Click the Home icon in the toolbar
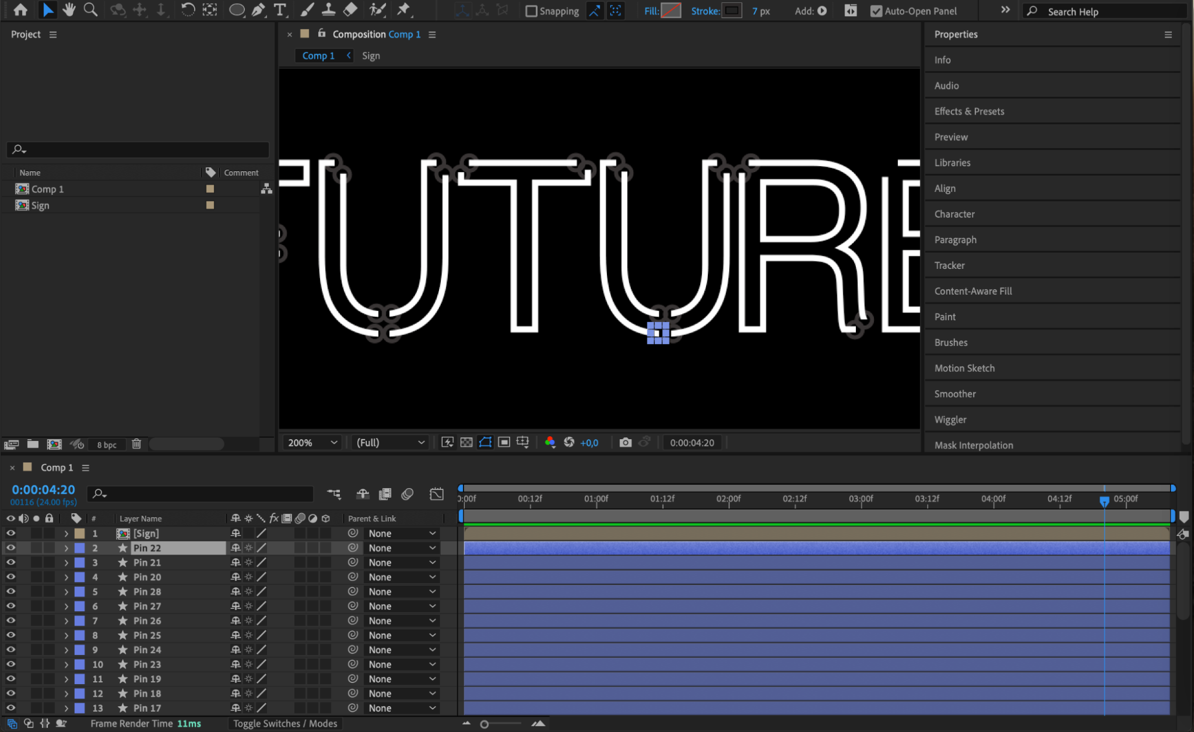Screen dimensions: 1194x732 click(x=20, y=10)
